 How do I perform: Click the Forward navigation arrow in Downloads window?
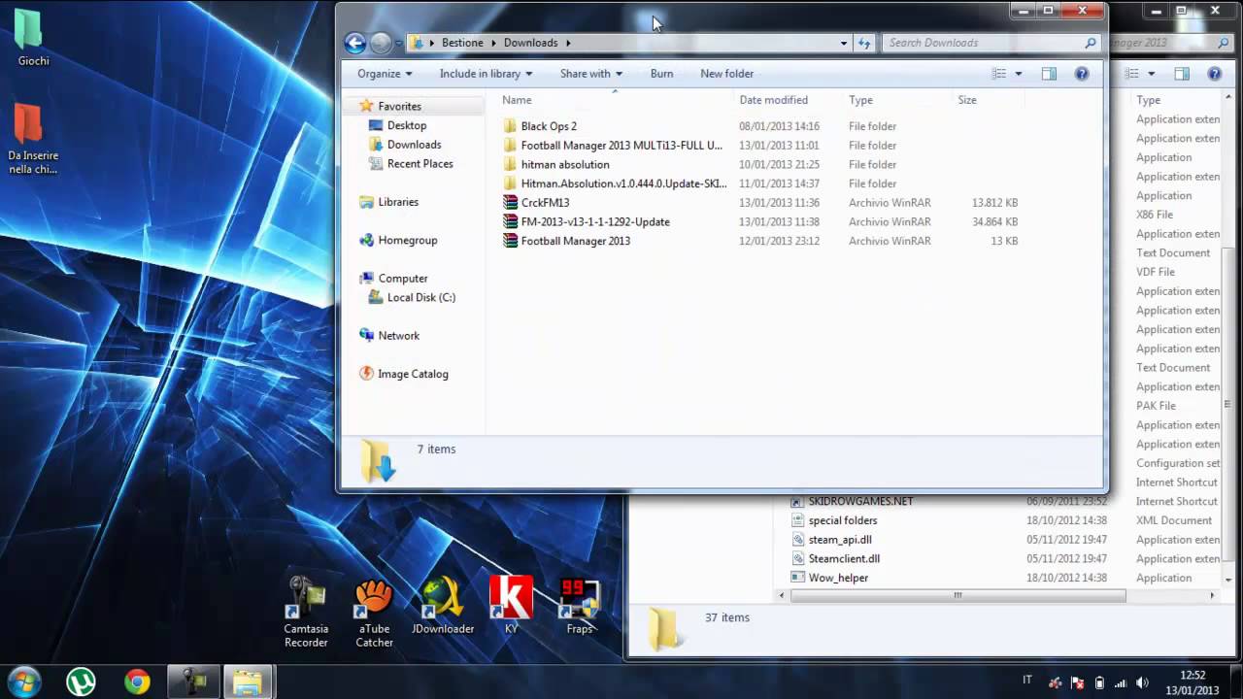point(381,43)
